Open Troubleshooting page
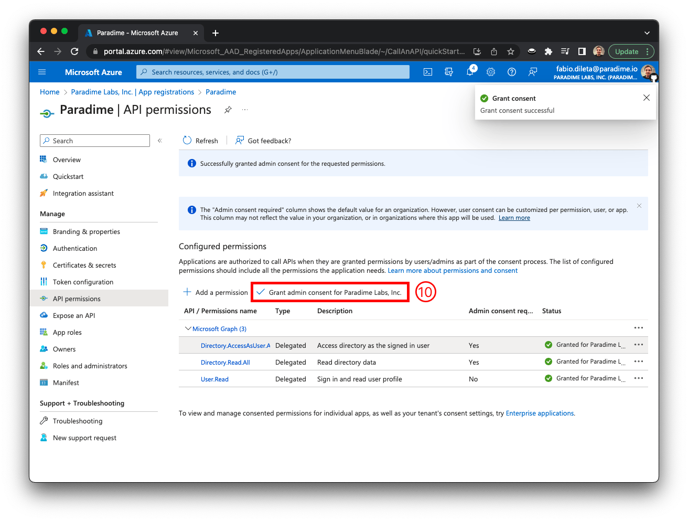This screenshot has height=521, width=688. (77, 421)
